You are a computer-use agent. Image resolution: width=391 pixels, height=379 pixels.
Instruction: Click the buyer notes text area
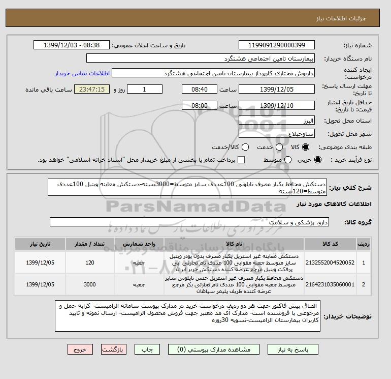click(187, 316)
